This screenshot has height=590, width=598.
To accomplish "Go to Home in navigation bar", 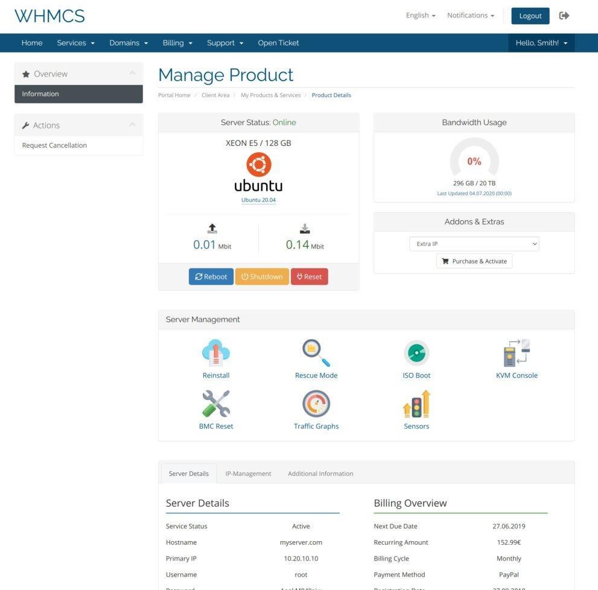I will click(31, 43).
